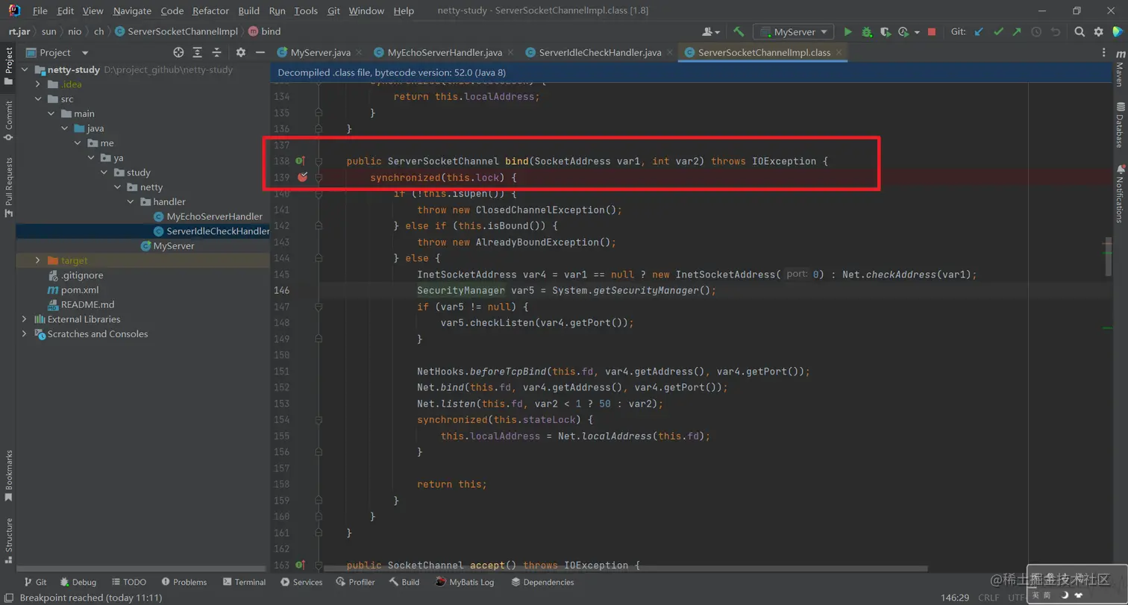Image resolution: width=1128 pixels, height=605 pixels.
Task: Rollback changes via Git undo icon
Action: click(x=1055, y=32)
